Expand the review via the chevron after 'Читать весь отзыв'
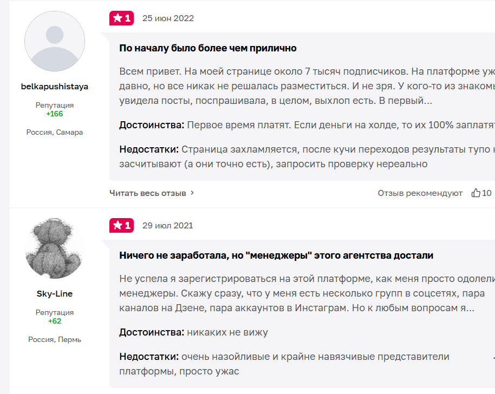495x394 pixels. click(x=193, y=193)
